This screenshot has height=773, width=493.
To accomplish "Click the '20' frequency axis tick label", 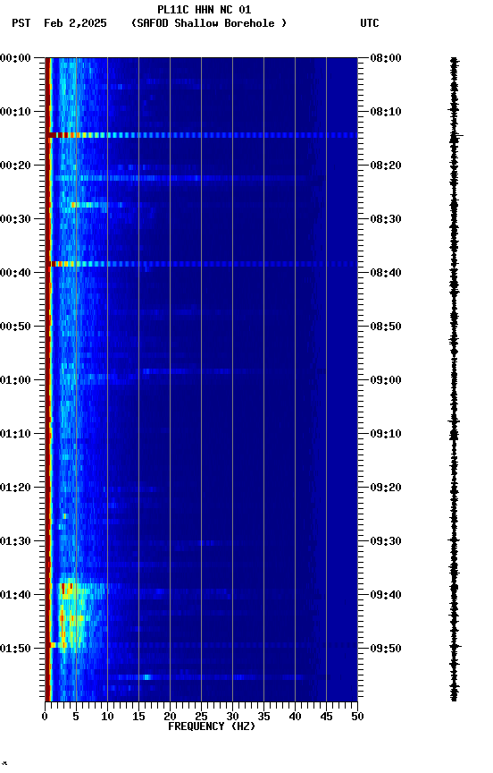I will pyautogui.click(x=170, y=717).
